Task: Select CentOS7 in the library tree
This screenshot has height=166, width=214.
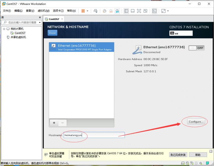Action: coord(20,33)
